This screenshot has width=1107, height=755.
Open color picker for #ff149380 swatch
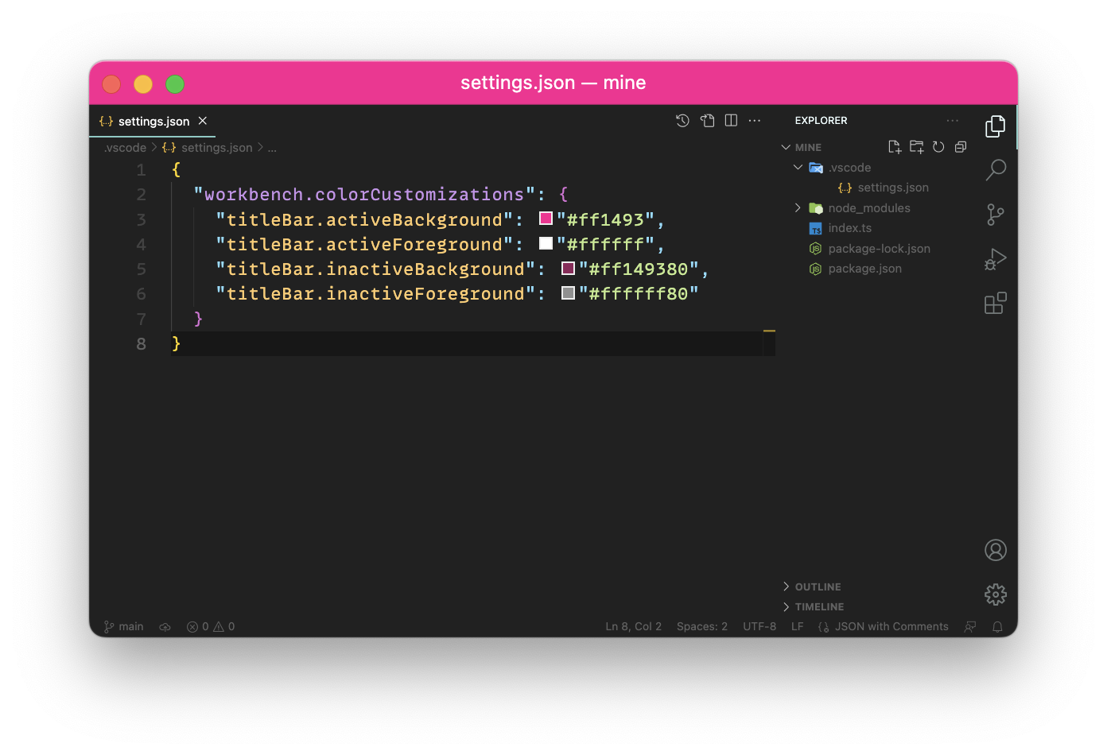point(568,268)
